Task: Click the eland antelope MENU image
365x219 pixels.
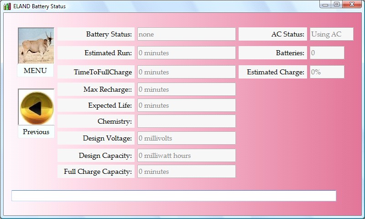Action: [36, 46]
